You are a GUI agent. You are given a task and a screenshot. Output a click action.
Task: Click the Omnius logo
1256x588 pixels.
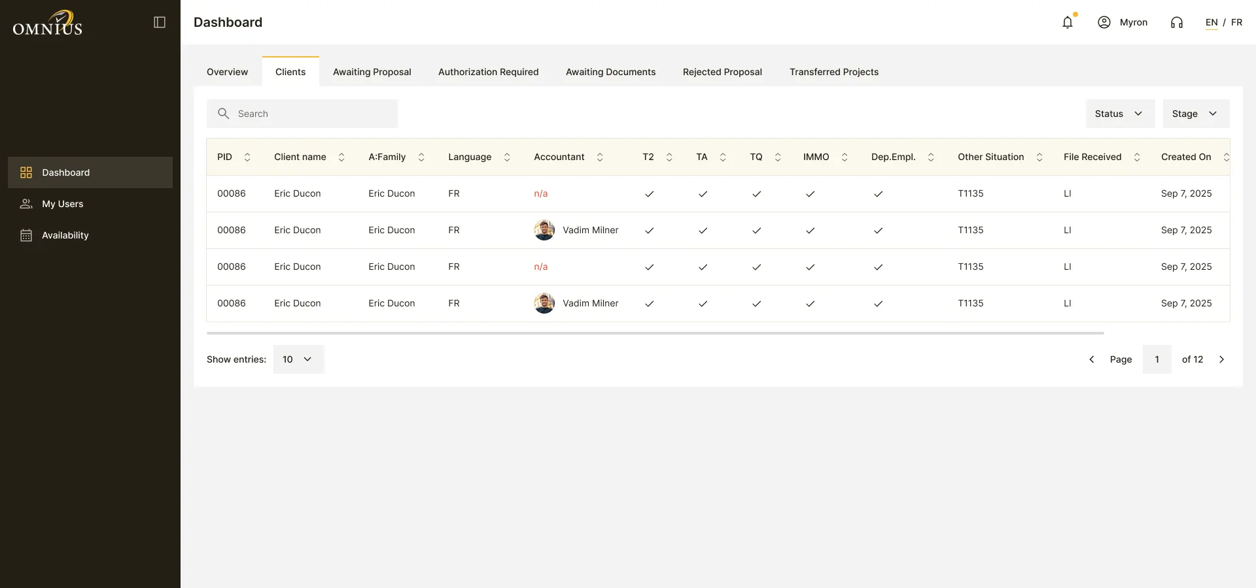pos(48,23)
